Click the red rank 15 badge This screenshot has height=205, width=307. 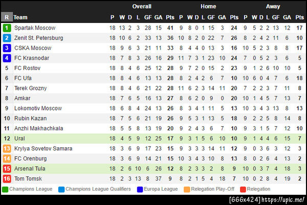(7, 169)
